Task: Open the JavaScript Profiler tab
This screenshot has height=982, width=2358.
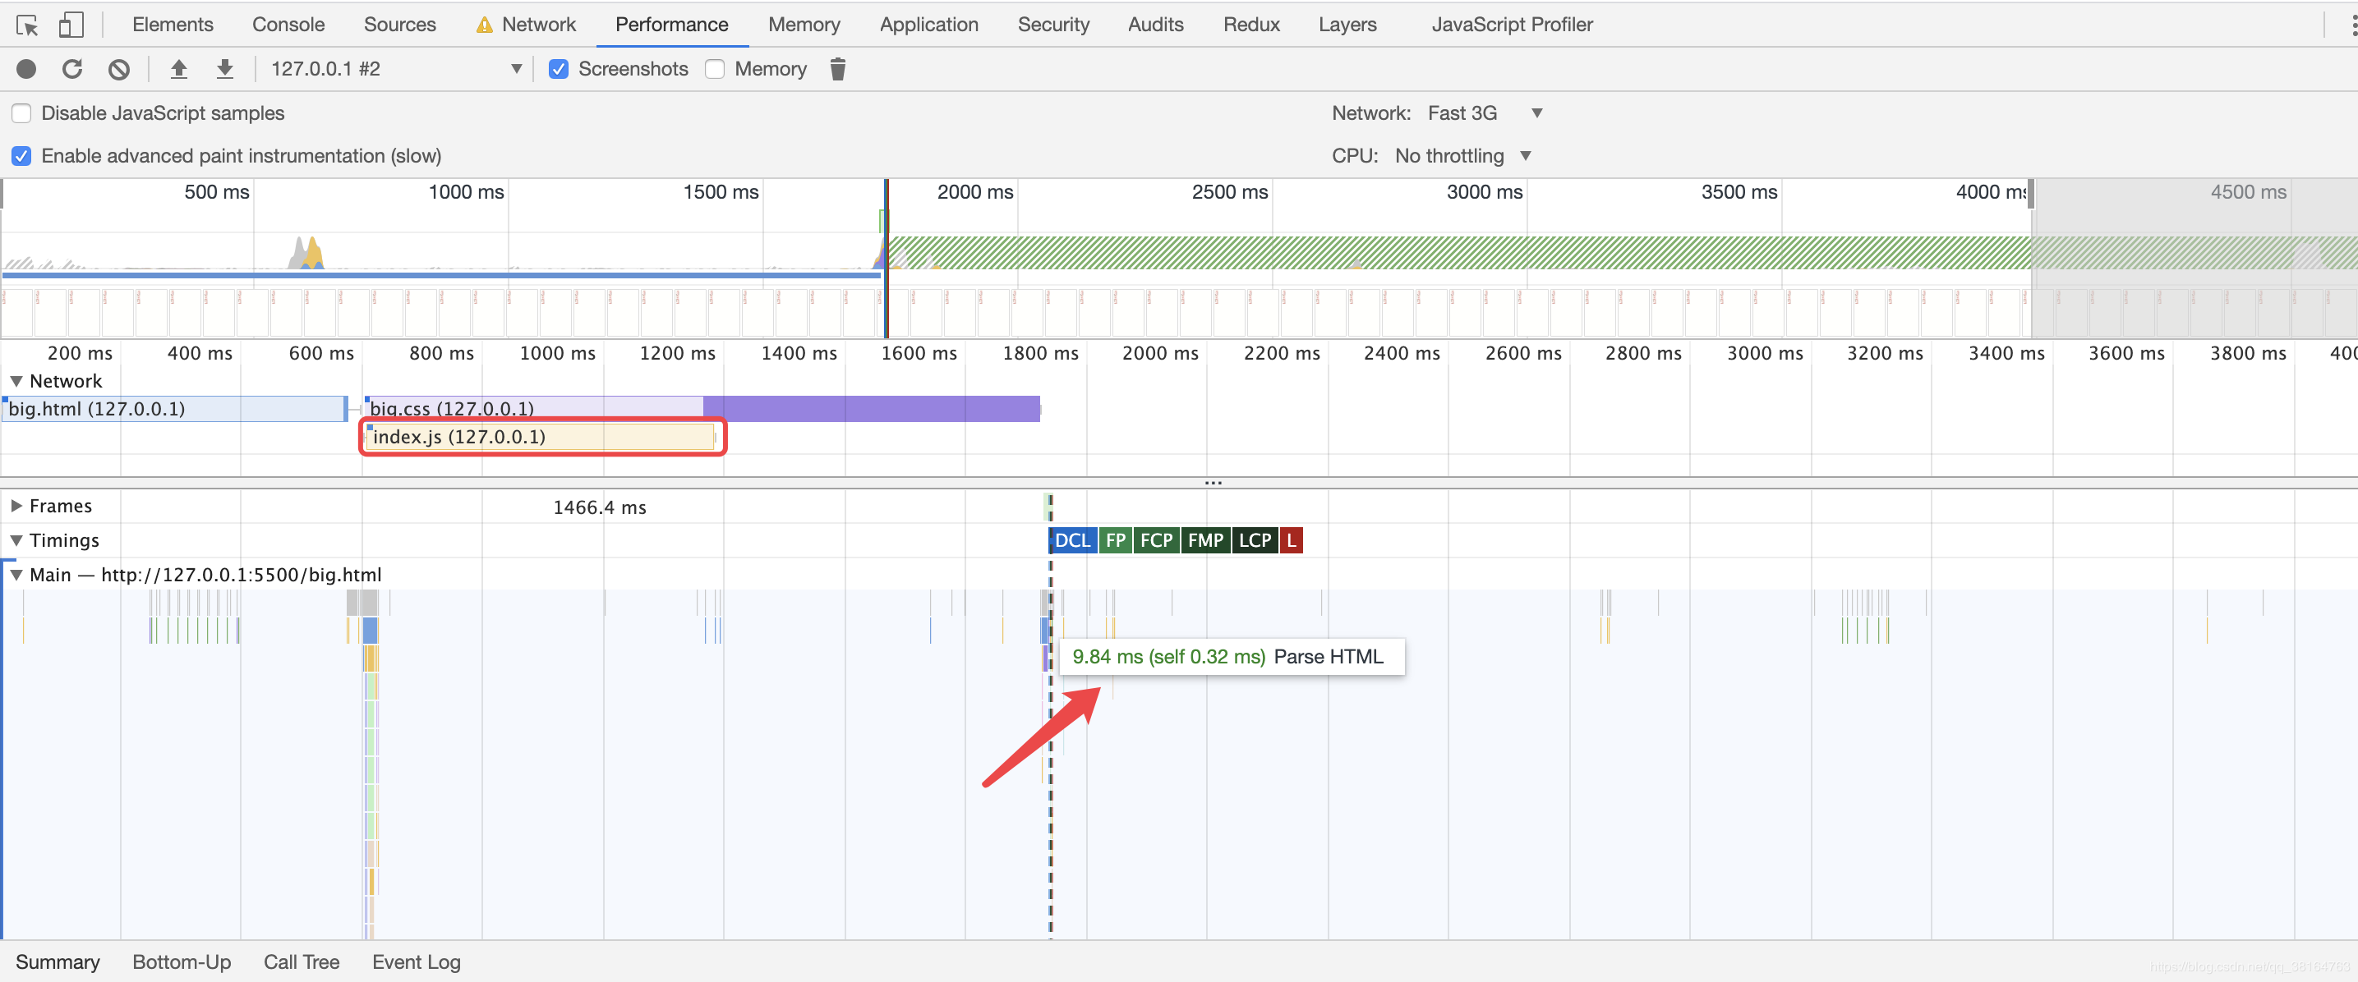Action: click(x=1513, y=25)
